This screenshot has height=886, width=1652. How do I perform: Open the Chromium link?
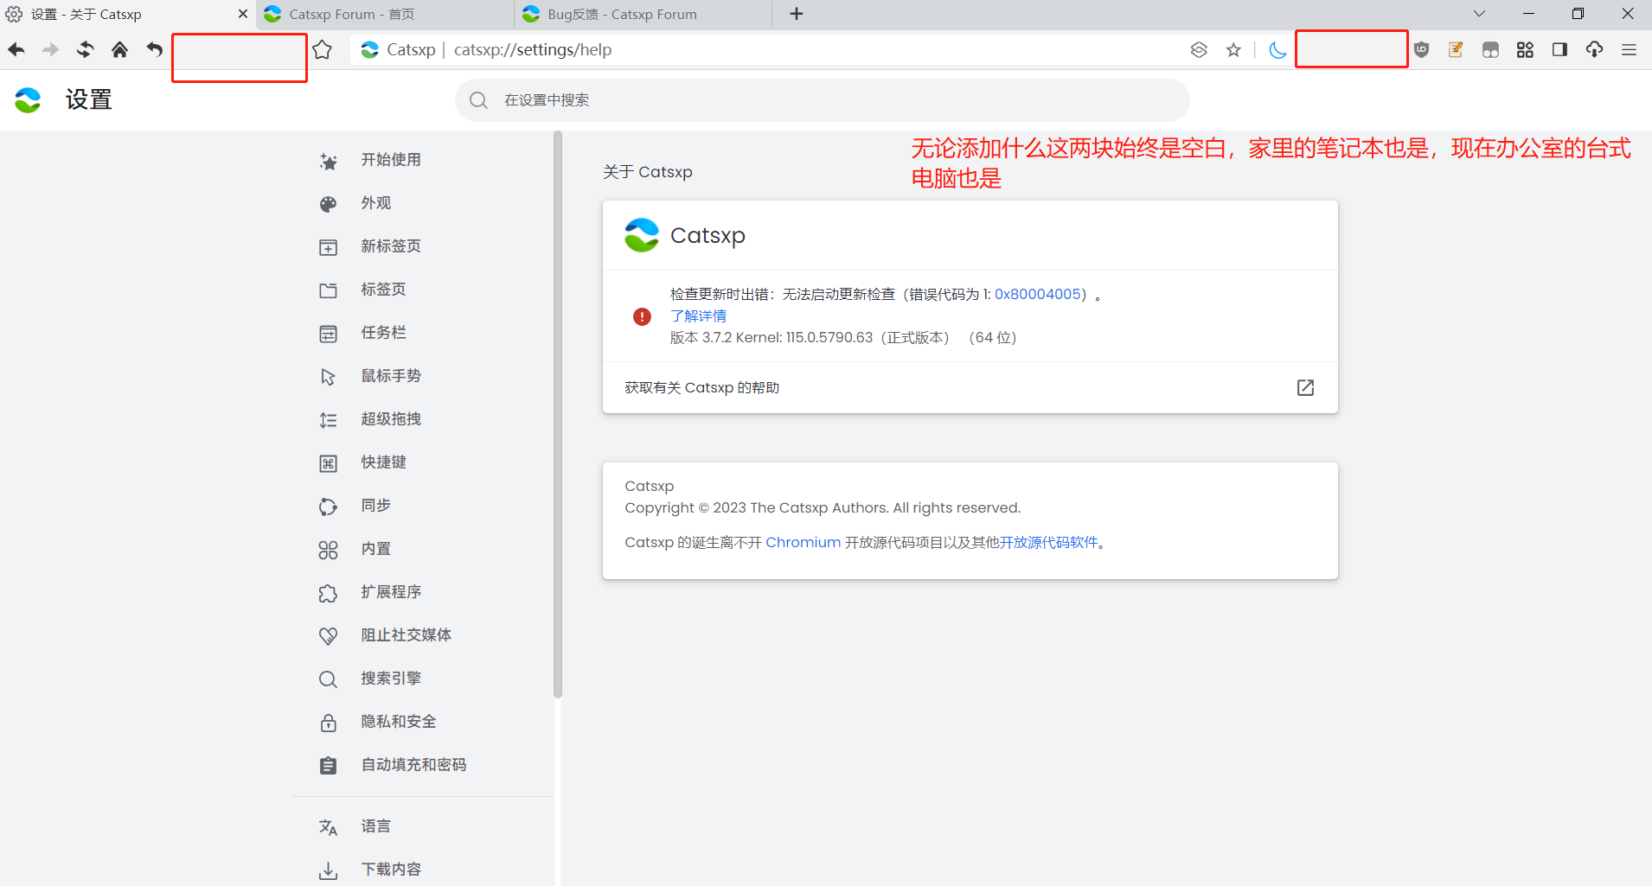(x=803, y=543)
